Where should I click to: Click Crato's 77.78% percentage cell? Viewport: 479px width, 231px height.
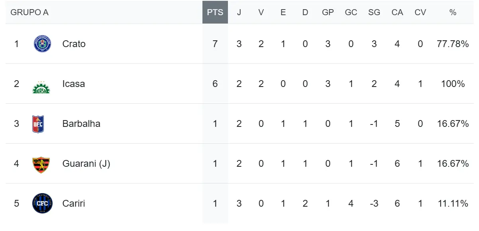[x=453, y=44]
